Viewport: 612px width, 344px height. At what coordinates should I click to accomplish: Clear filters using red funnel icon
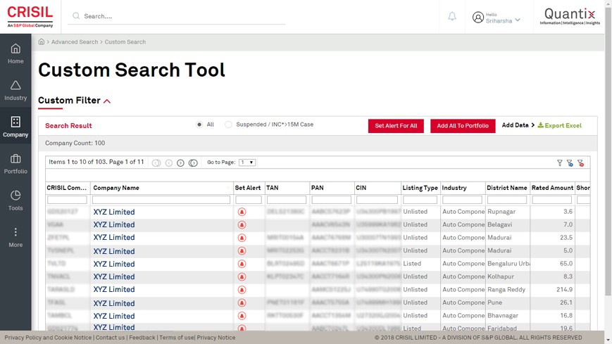(580, 163)
